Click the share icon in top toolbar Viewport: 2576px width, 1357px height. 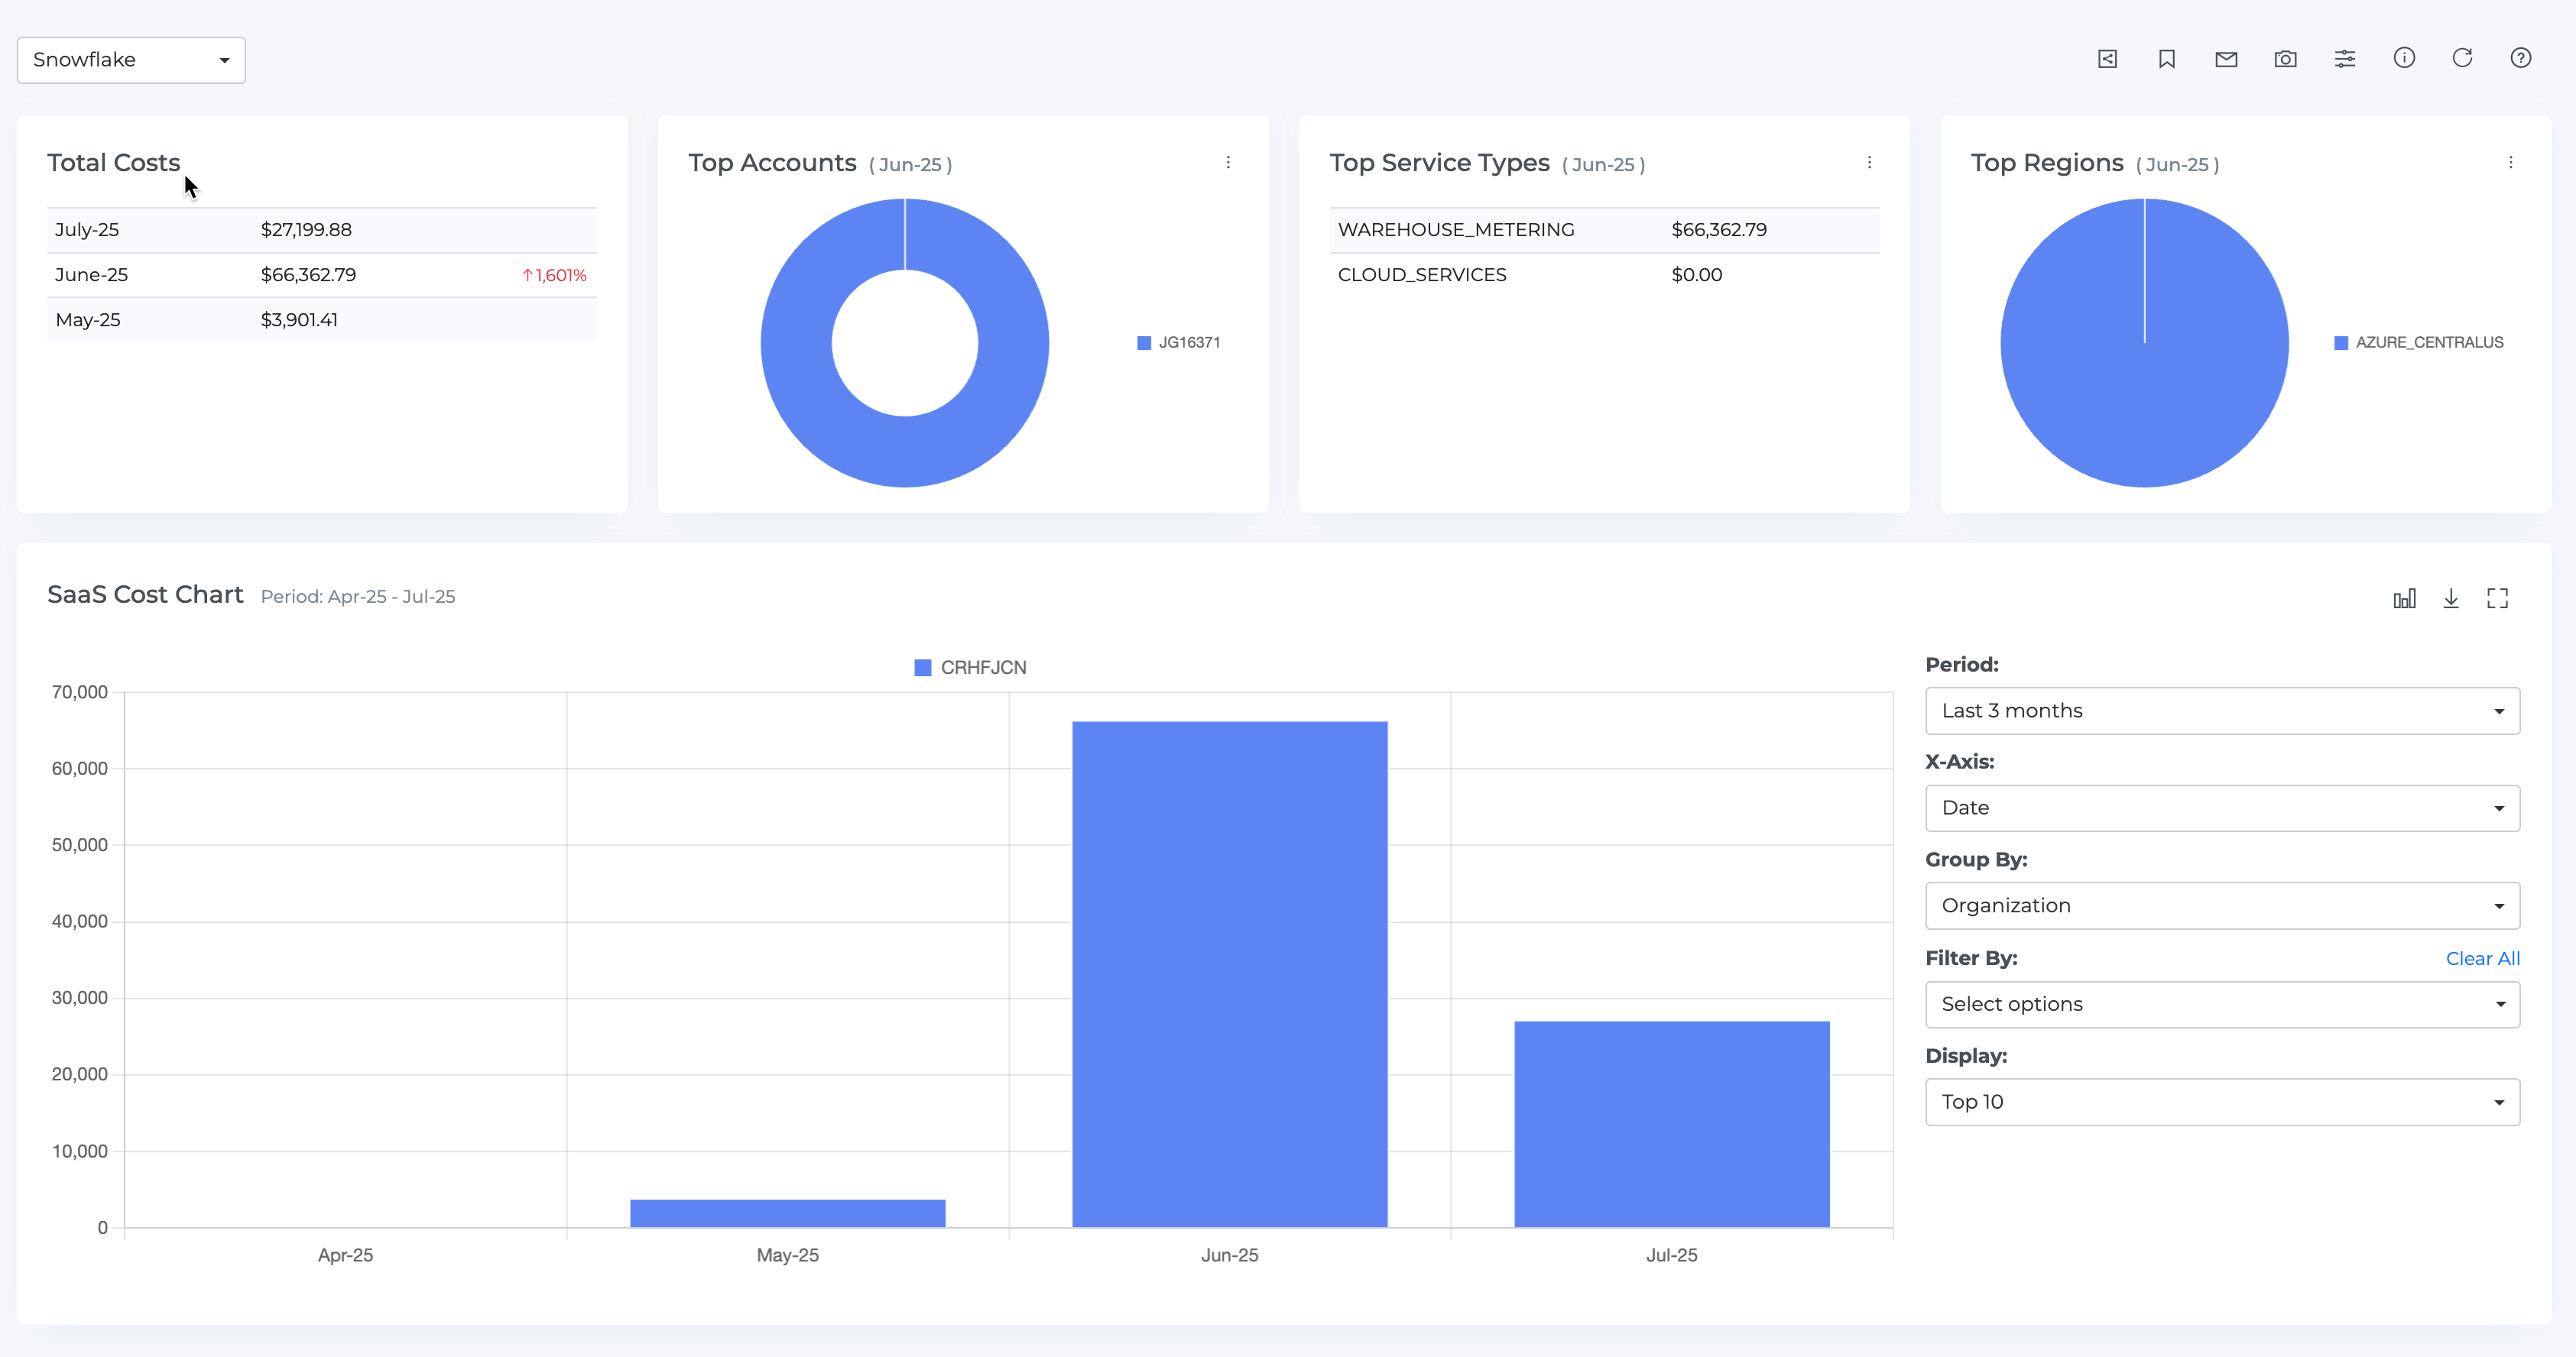[2107, 59]
